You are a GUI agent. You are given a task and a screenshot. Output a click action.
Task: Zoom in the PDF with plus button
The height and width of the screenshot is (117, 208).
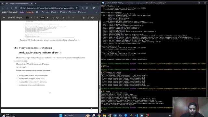tap(47, 18)
